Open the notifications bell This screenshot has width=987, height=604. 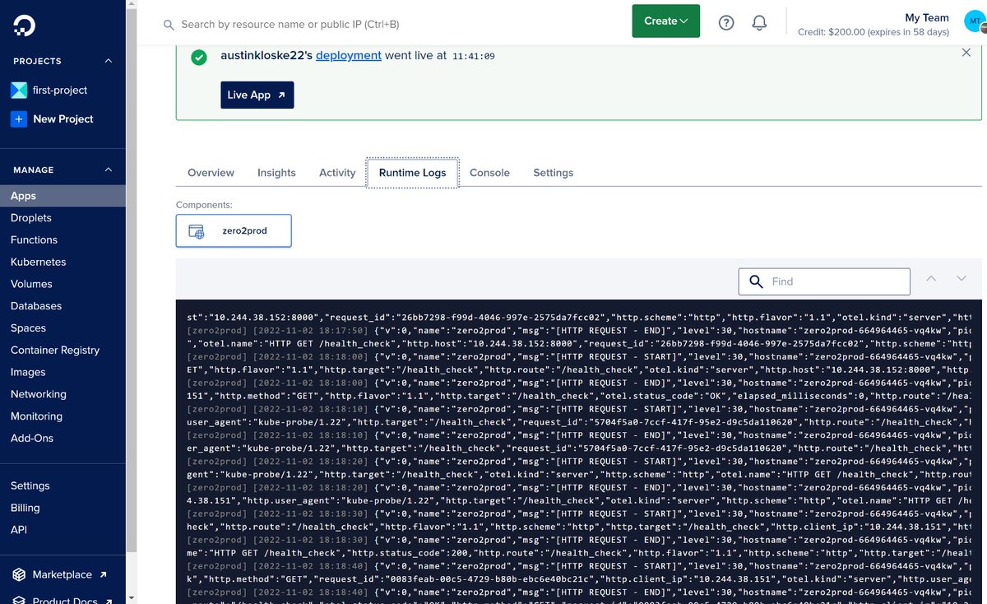760,22
